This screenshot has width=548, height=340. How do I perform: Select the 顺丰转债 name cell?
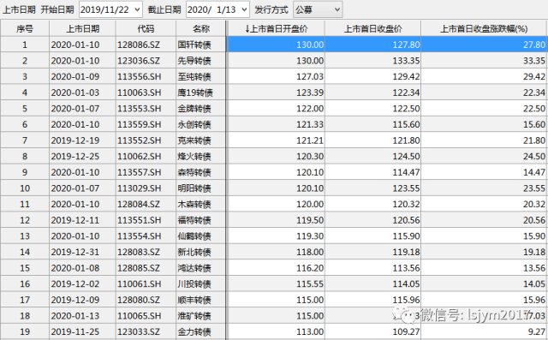click(201, 300)
